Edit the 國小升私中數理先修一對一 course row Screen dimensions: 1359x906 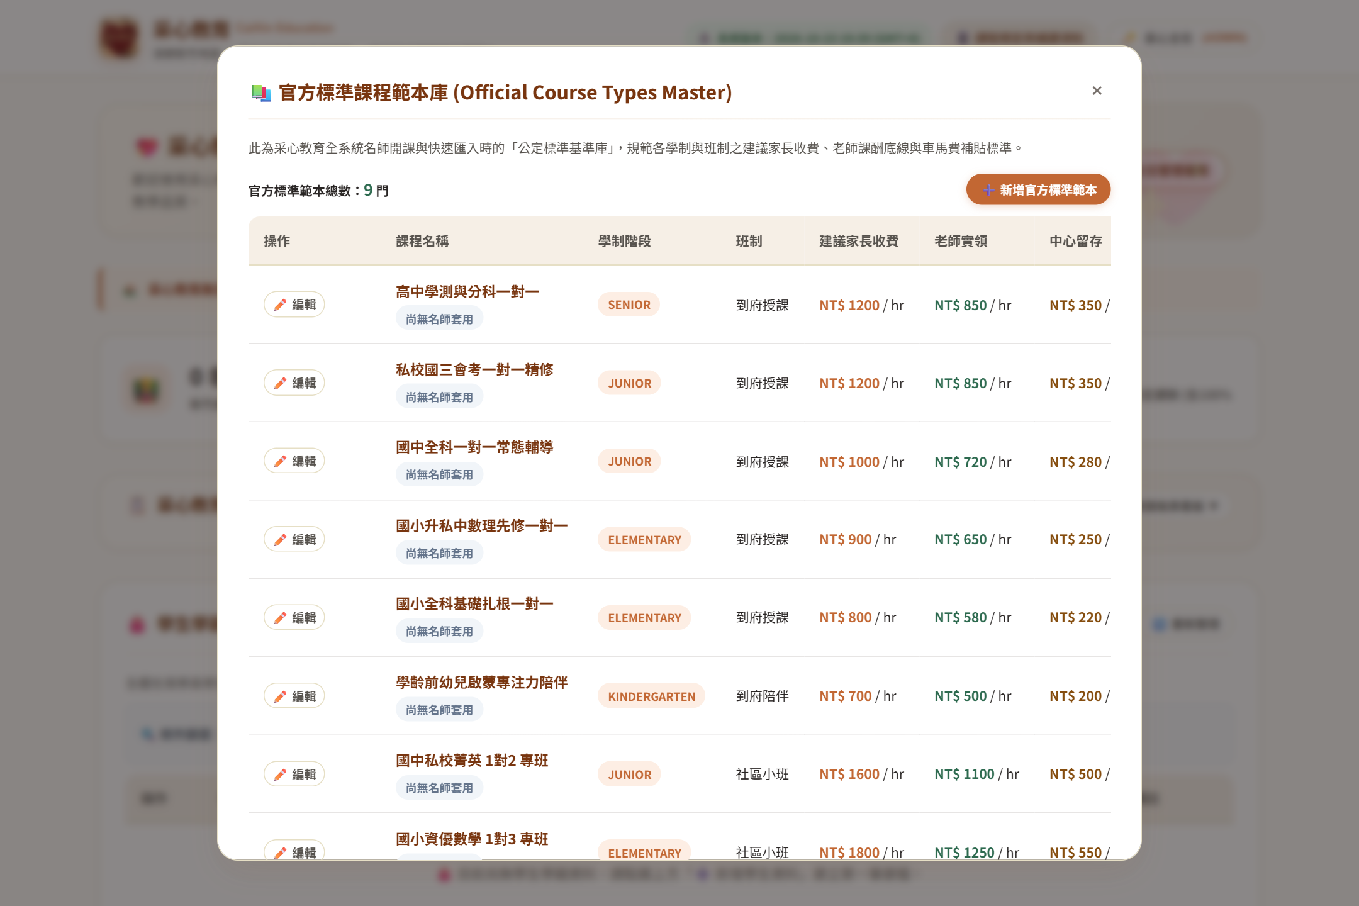coord(294,539)
